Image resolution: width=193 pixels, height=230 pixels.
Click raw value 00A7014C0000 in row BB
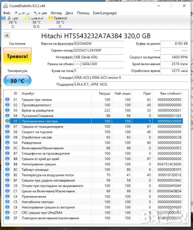[170, 164]
